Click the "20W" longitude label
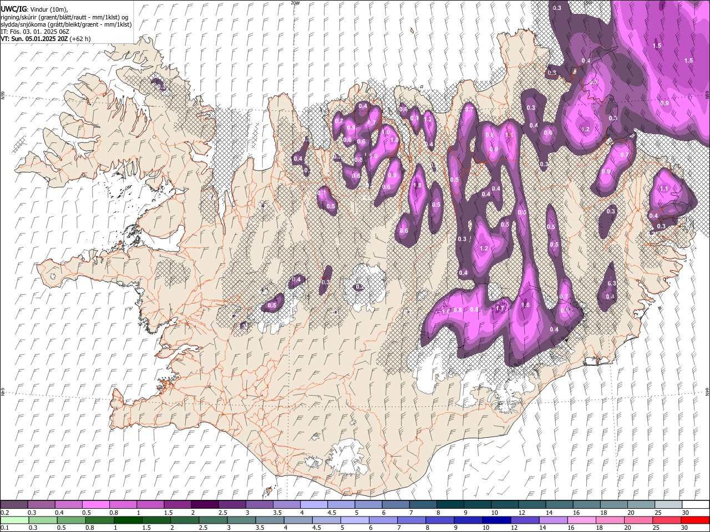 click(x=295, y=3)
